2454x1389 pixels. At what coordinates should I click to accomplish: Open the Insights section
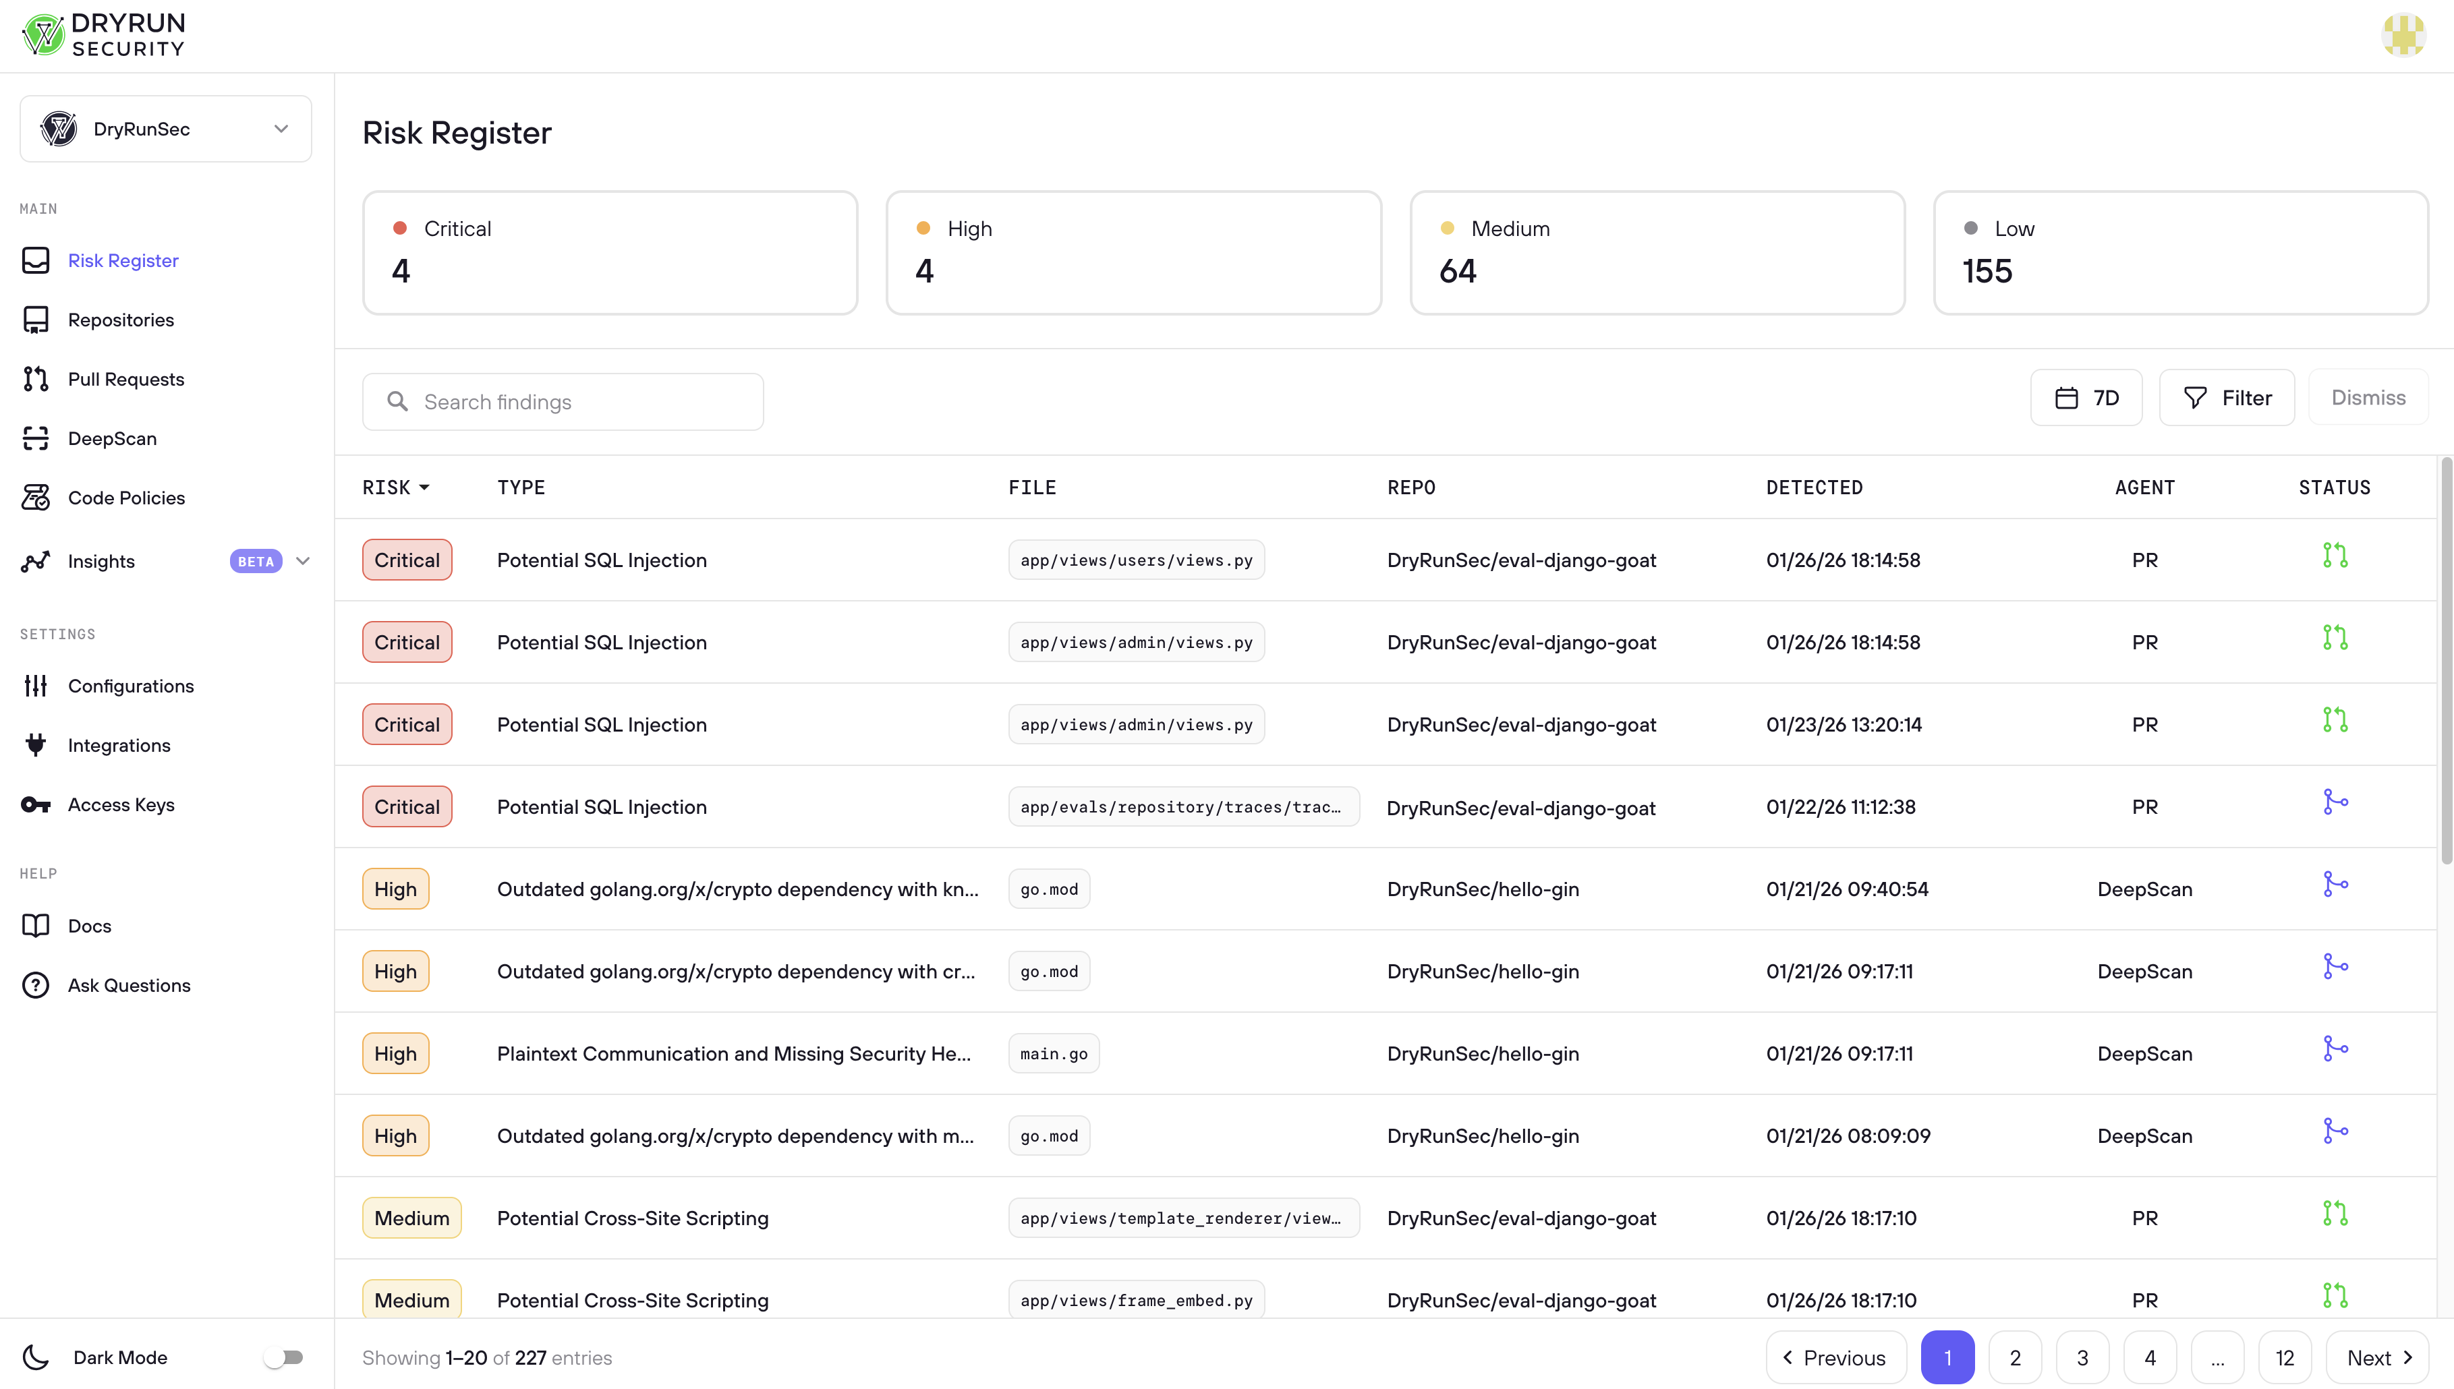(102, 561)
